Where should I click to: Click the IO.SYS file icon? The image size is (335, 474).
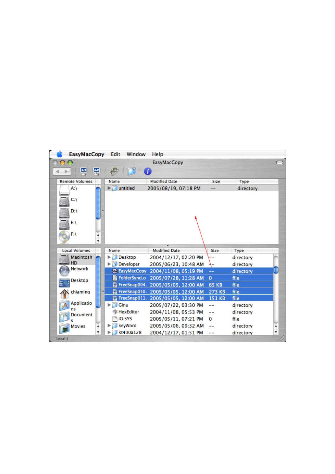tap(115, 319)
